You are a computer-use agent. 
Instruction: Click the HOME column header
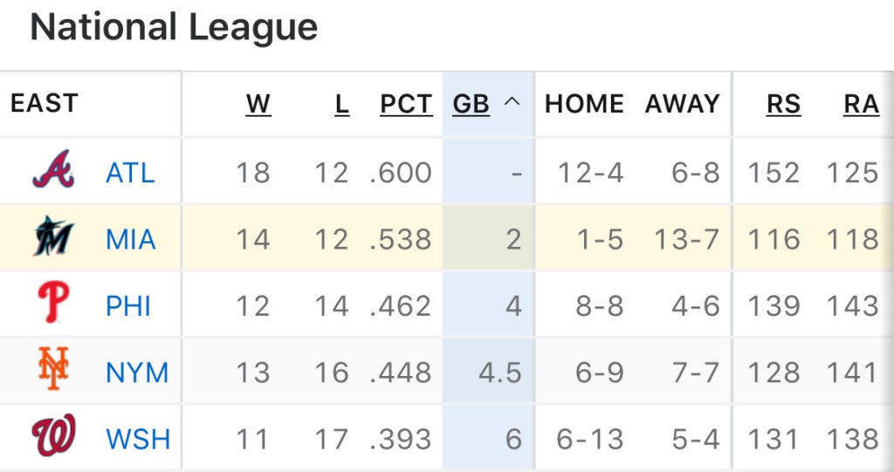pyautogui.click(x=584, y=105)
